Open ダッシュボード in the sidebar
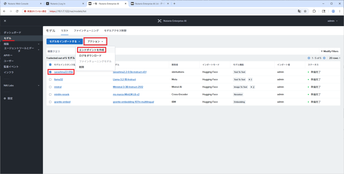The height and width of the screenshot is (174, 344). tap(12, 33)
